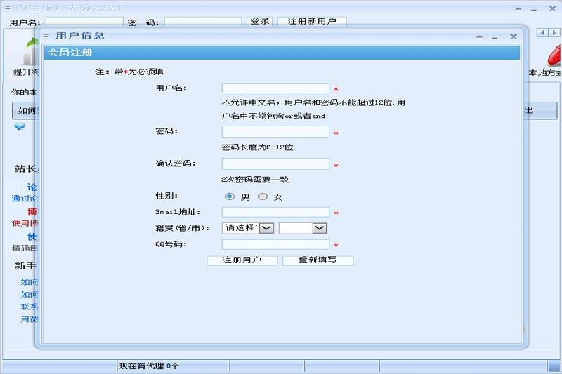This screenshot has width=562, height=374.
Task: Click the 联系 link in main window
Action: [30, 307]
